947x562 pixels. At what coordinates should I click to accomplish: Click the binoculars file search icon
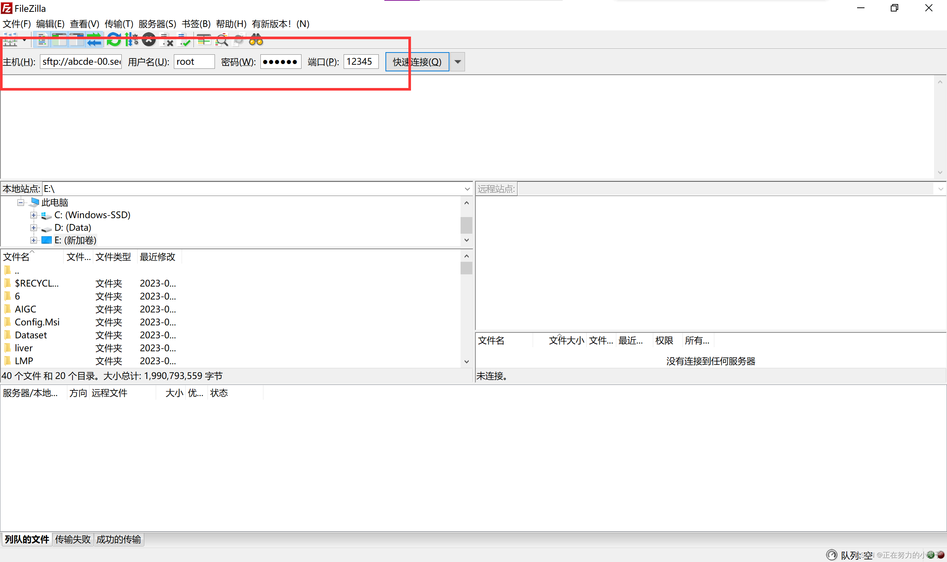pyautogui.click(x=256, y=40)
